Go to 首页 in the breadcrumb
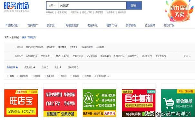The width and height of the screenshot is (195, 120). coord(6,37)
